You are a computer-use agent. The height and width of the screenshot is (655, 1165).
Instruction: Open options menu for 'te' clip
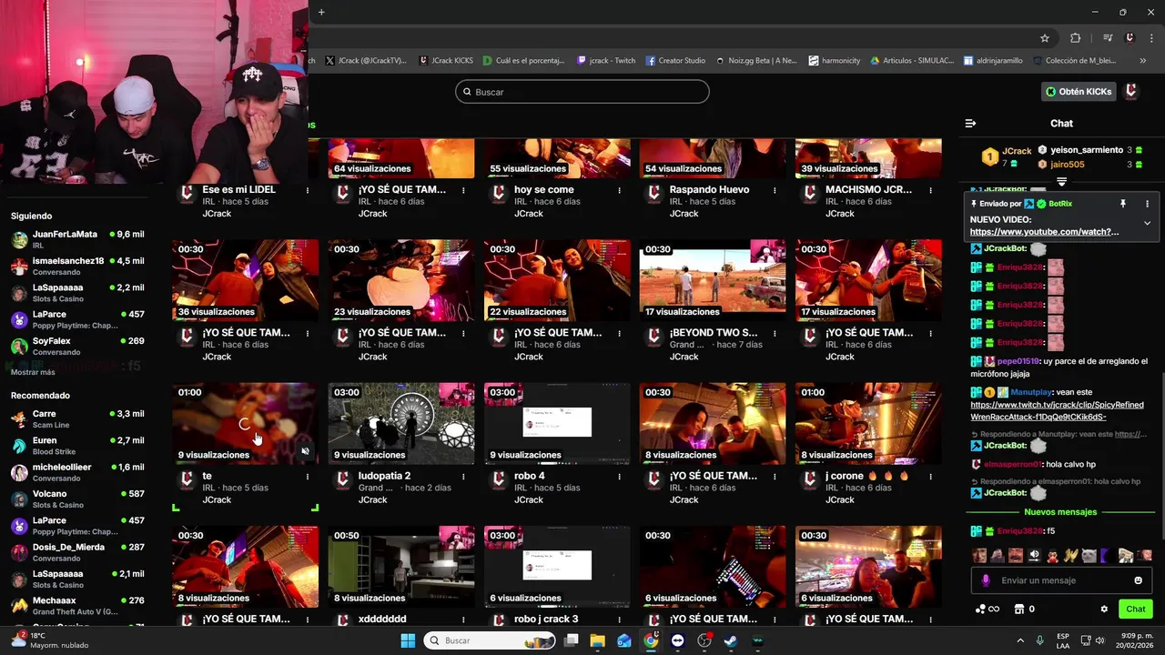308,477
